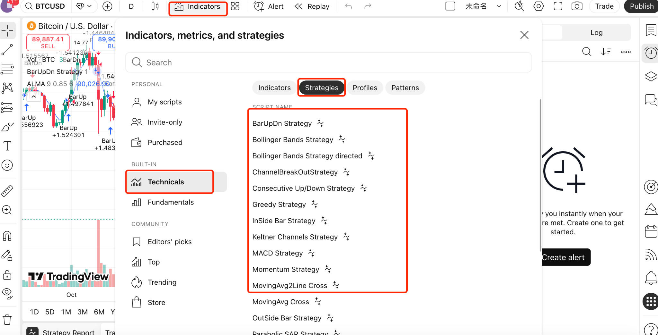Click the Publish button
Screen dimensions: 658x335
click(641, 6)
